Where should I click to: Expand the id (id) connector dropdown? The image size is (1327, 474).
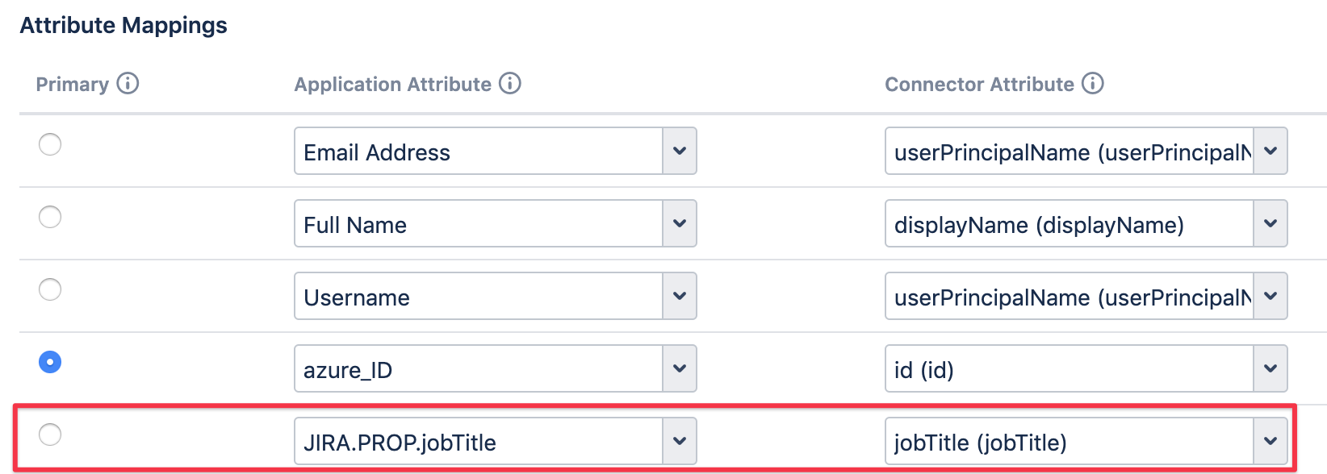pyautogui.click(x=1270, y=369)
